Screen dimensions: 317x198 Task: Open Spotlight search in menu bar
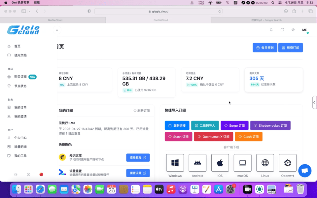click(x=273, y=3)
